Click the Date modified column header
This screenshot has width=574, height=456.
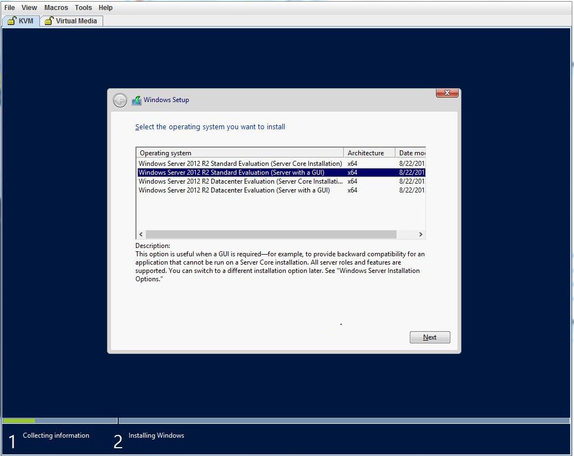pyautogui.click(x=410, y=153)
